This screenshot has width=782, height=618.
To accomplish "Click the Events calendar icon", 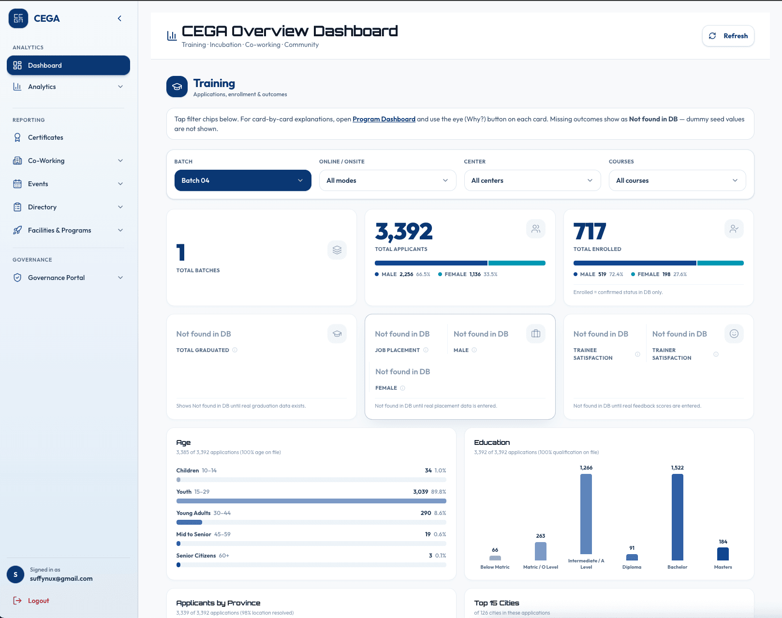I will click(17, 184).
